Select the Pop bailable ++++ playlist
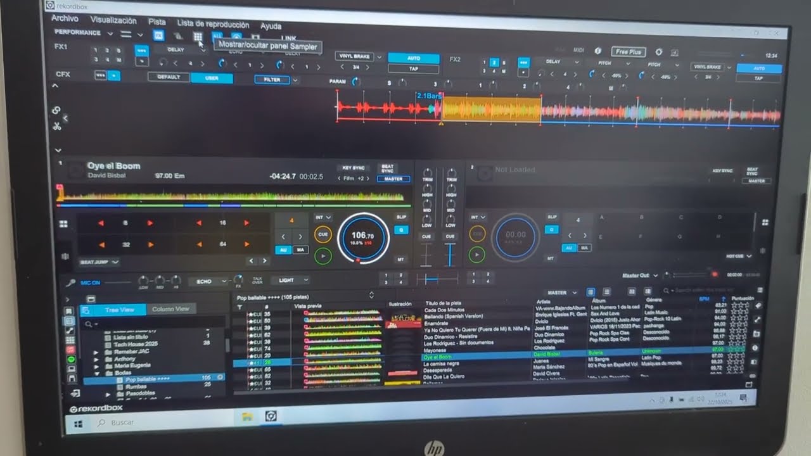 click(153, 379)
